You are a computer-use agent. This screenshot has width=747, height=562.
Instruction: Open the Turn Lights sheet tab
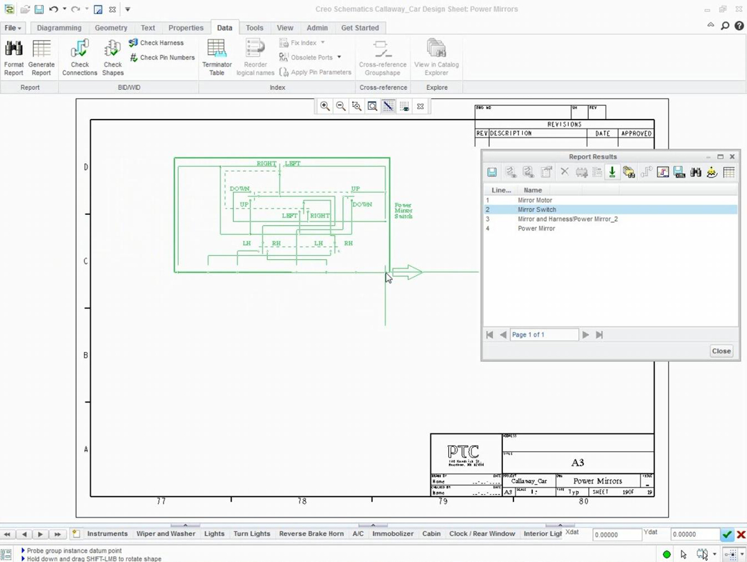[x=251, y=534]
